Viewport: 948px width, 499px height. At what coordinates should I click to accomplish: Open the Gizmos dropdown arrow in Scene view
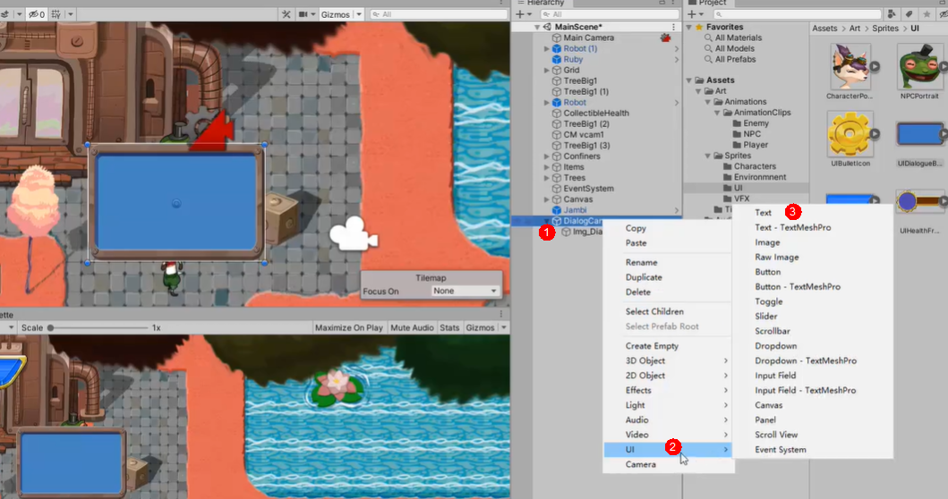point(359,14)
